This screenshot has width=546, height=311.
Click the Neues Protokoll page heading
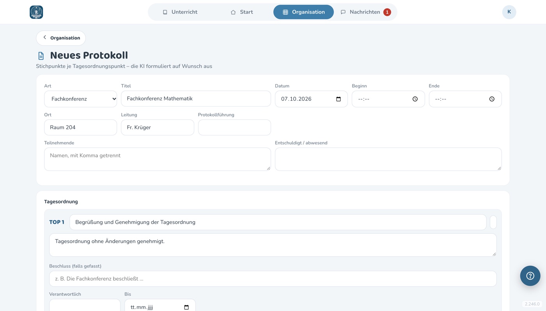(89, 55)
